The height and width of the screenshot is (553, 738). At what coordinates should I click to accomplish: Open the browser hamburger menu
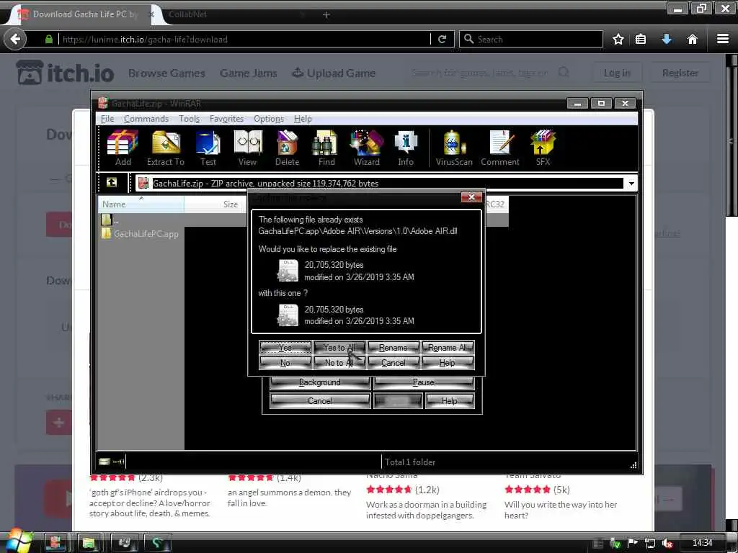click(x=722, y=39)
